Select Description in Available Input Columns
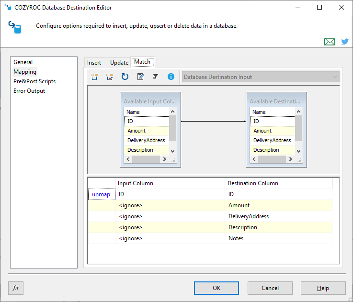Screen dimensions: 353x302 pos(147,150)
